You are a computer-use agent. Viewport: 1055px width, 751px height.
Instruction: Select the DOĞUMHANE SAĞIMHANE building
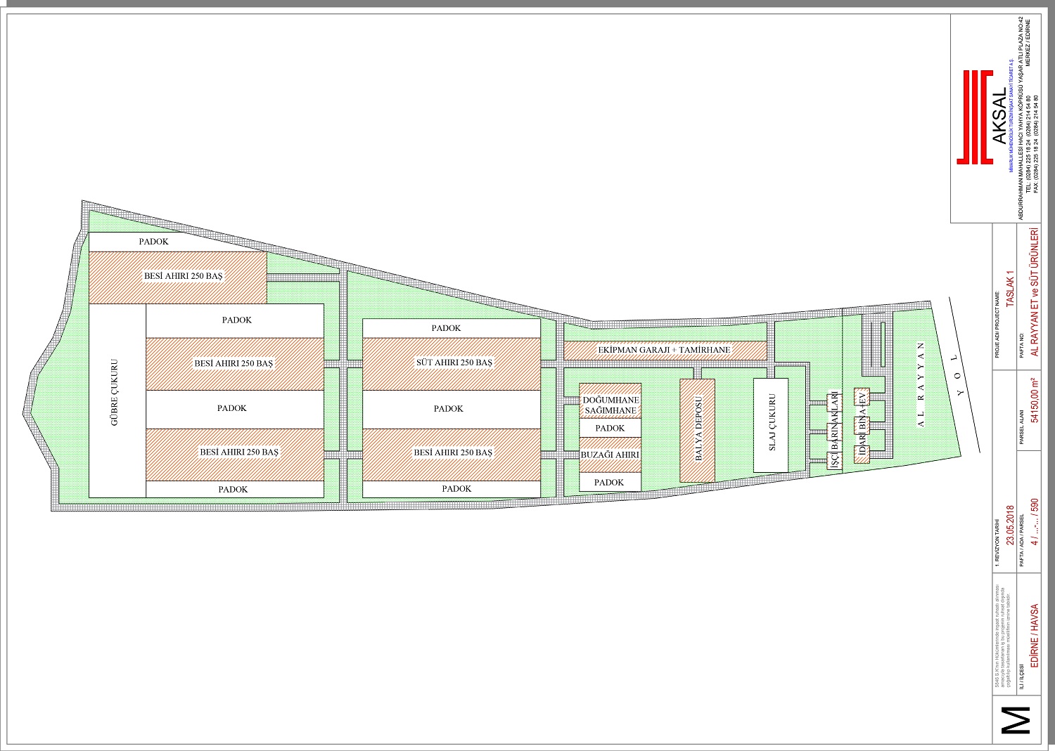click(x=610, y=405)
